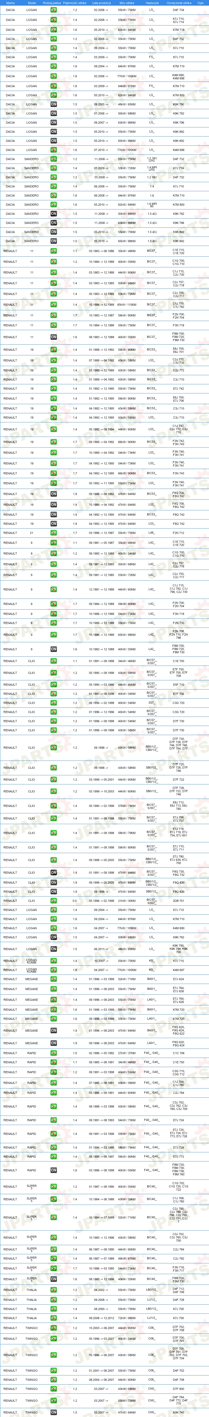Select engine code E7F 706 cell
This screenshot has width=209, height=1417.
[x=179, y=694]
